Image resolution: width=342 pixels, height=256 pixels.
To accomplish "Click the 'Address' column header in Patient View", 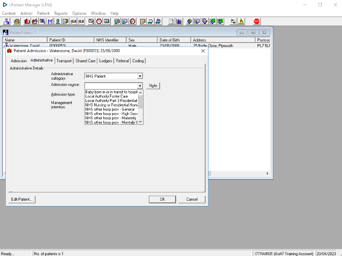I will pyautogui.click(x=223, y=40).
